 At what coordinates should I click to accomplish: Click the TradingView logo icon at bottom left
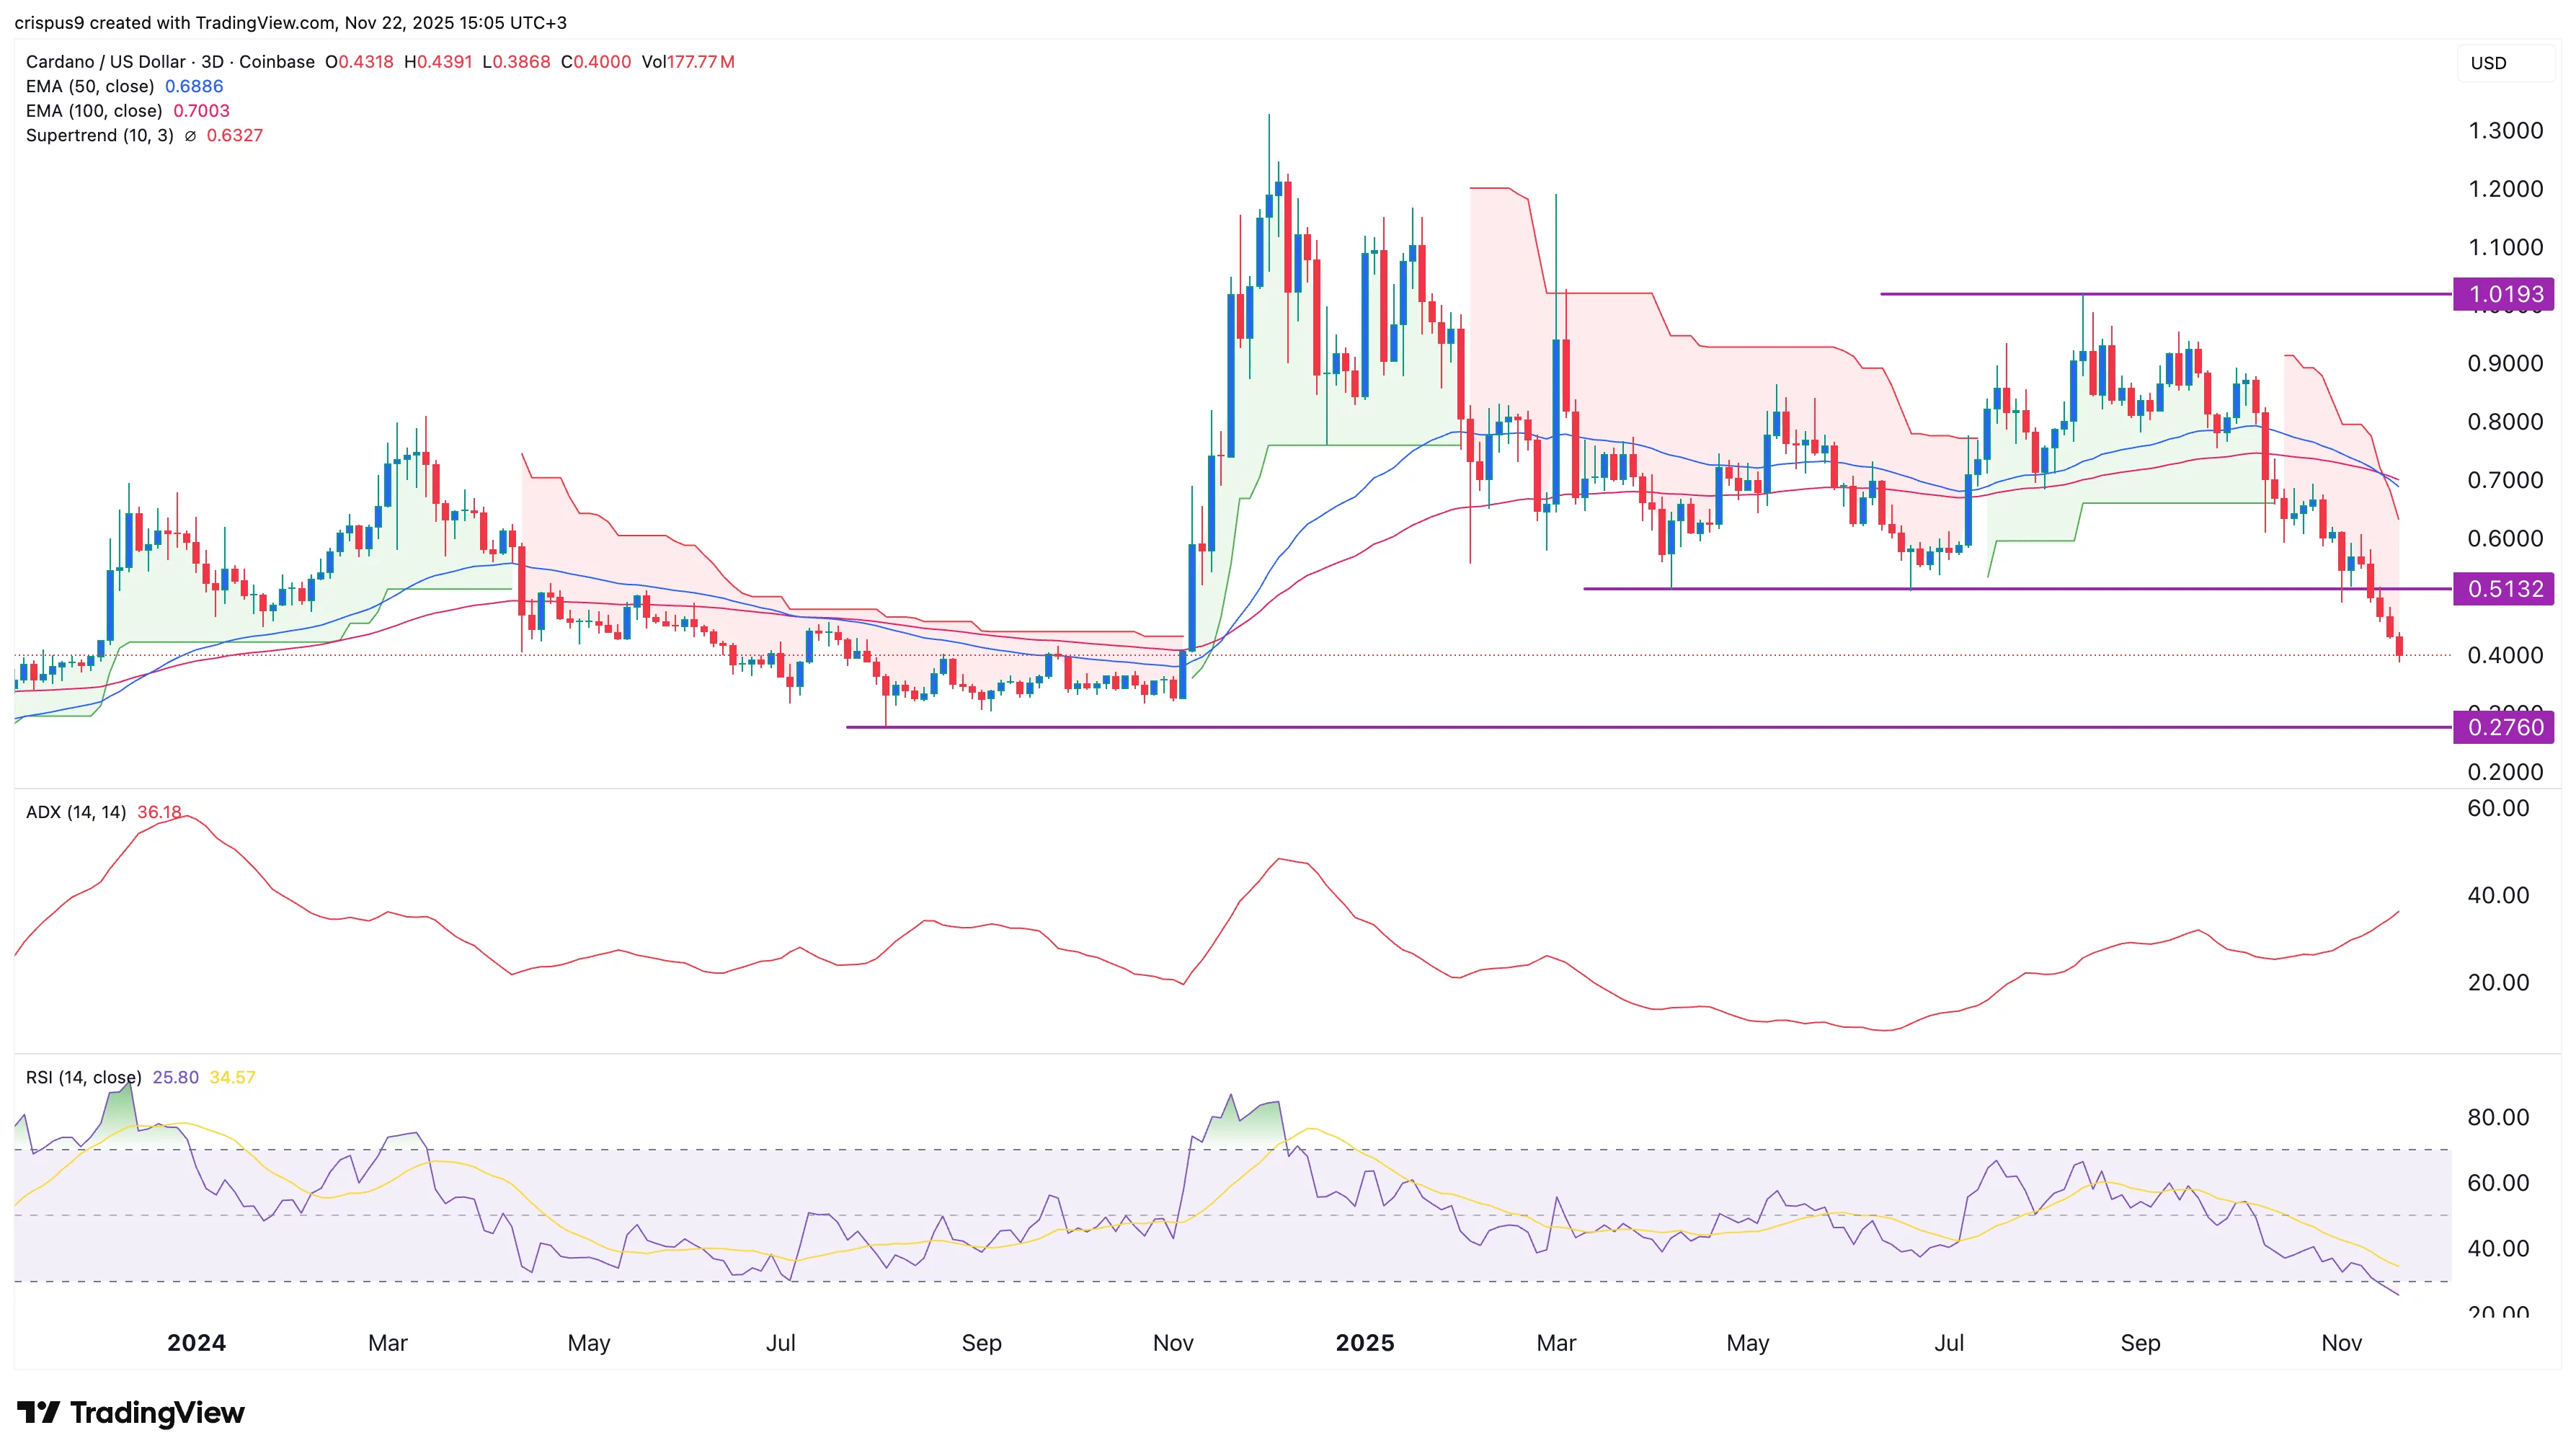pyautogui.click(x=39, y=1412)
